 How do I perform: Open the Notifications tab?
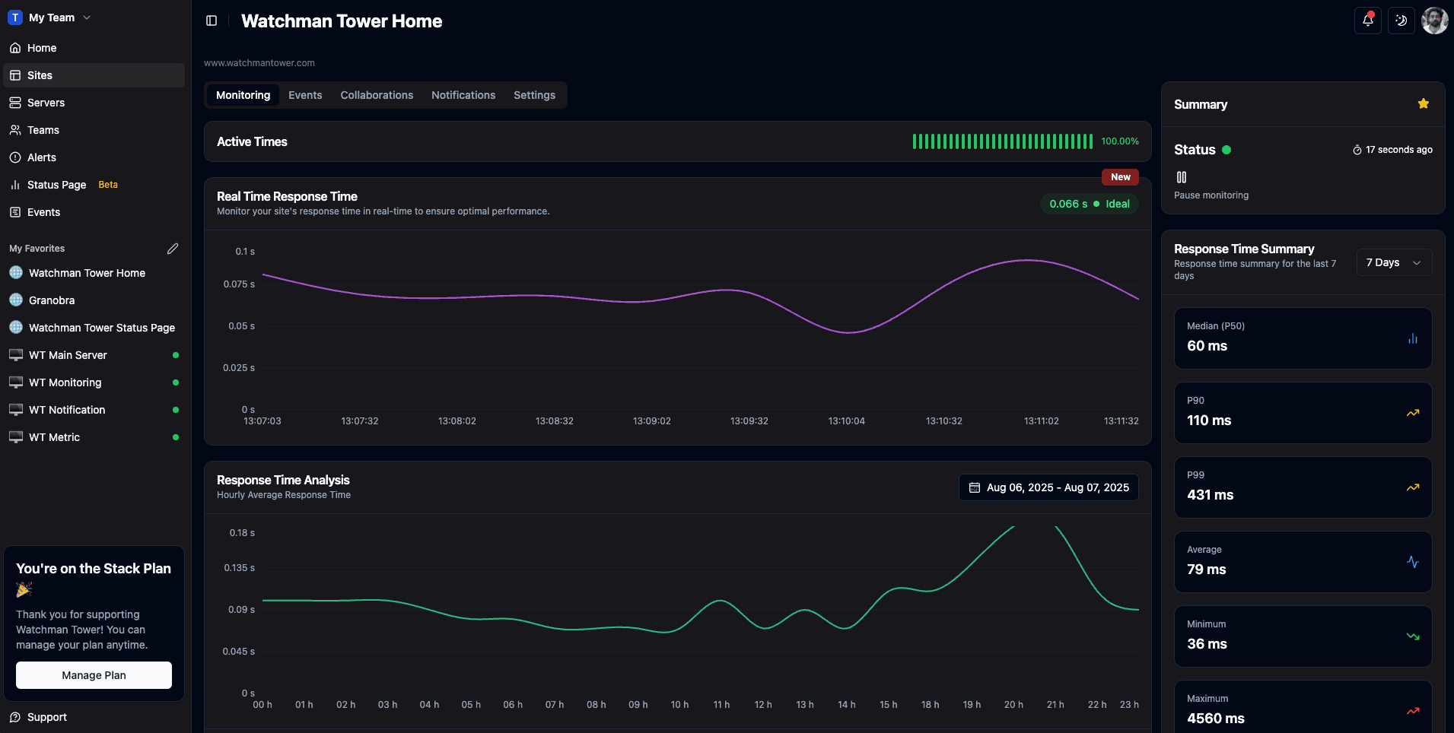[463, 95]
